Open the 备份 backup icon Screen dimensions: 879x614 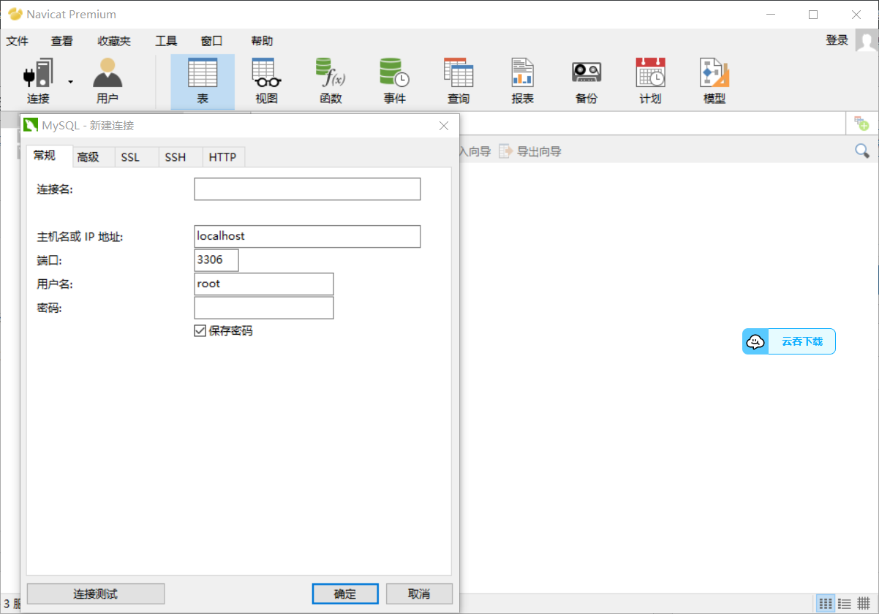pyautogui.click(x=586, y=73)
